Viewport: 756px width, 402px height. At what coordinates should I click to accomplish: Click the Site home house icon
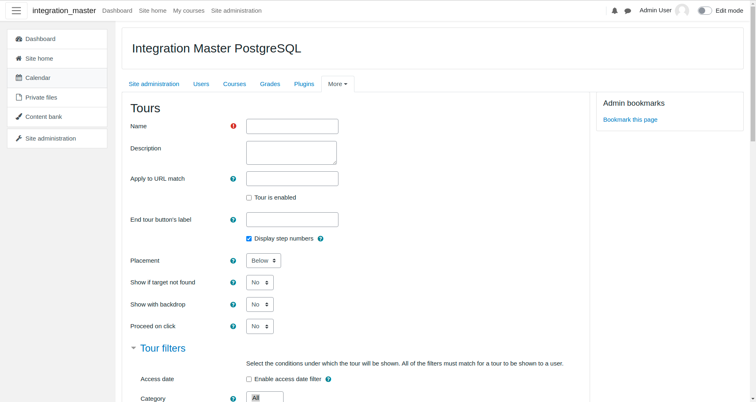pos(19,59)
